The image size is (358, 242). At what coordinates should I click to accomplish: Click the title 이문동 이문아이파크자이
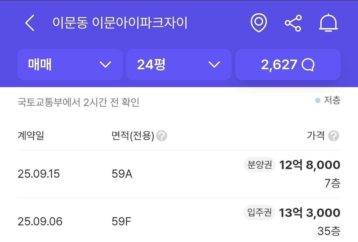(x=121, y=23)
